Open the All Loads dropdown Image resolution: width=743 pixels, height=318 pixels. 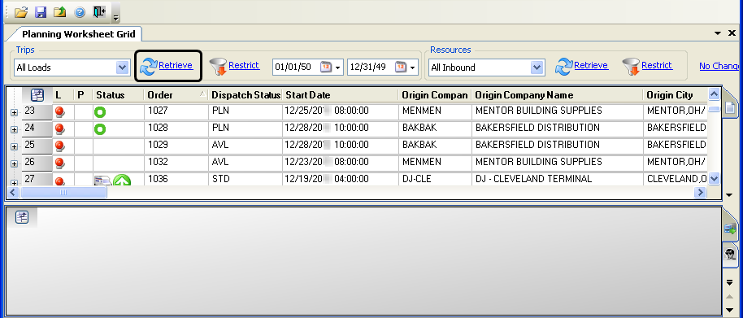(122, 68)
